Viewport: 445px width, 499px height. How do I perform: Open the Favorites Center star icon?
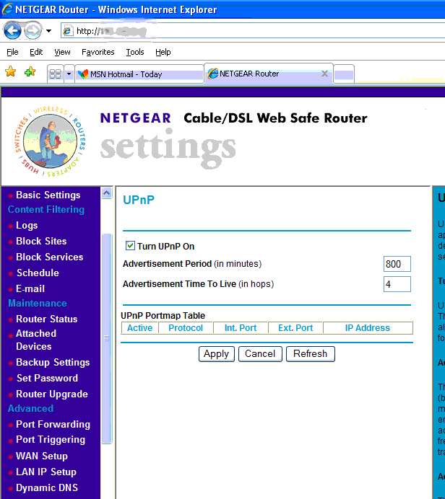click(10, 72)
